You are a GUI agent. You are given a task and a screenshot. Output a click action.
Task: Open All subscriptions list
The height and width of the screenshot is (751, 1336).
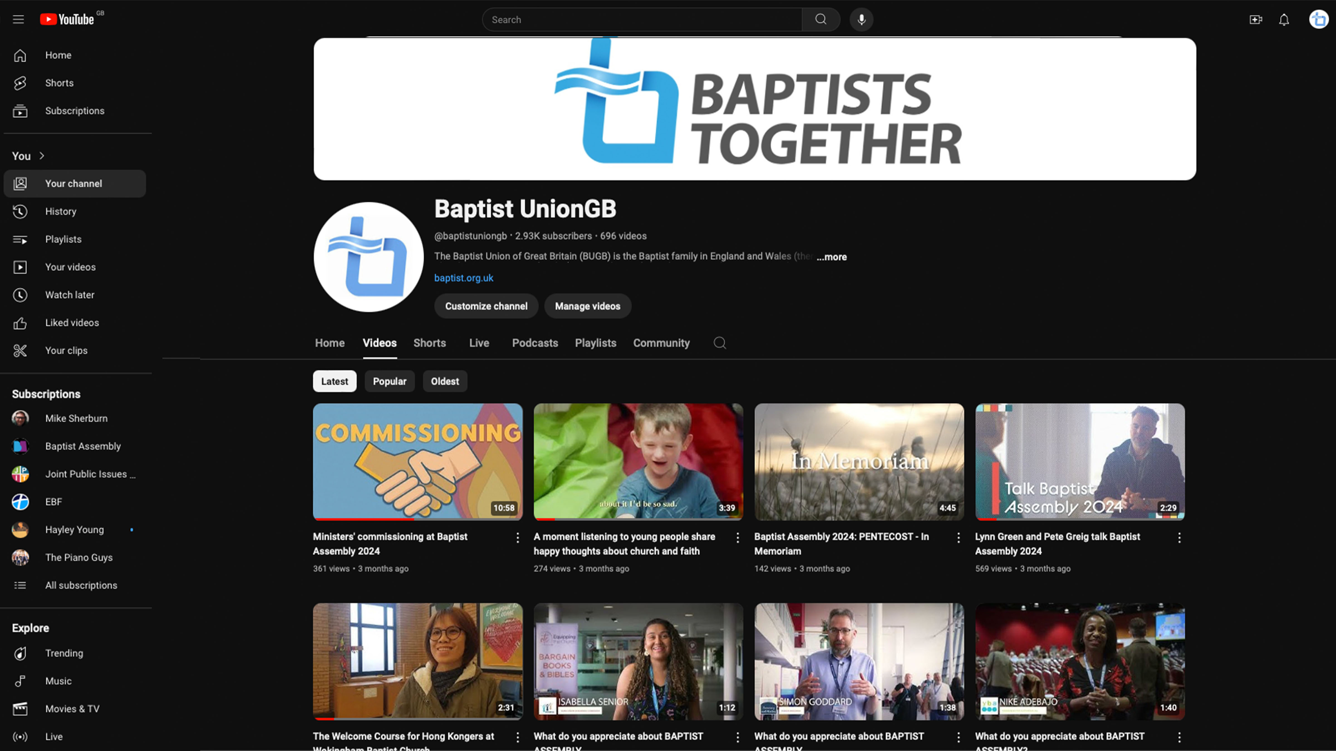tap(75, 585)
